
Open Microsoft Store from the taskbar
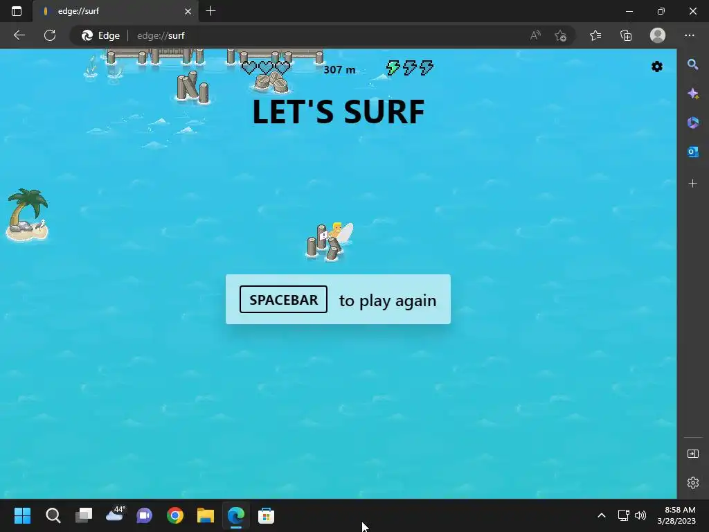click(266, 515)
